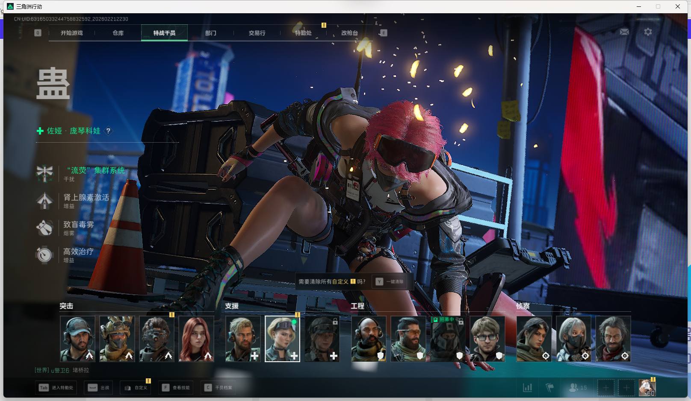Select the dark-haired female recon operator

[x=534, y=339]
